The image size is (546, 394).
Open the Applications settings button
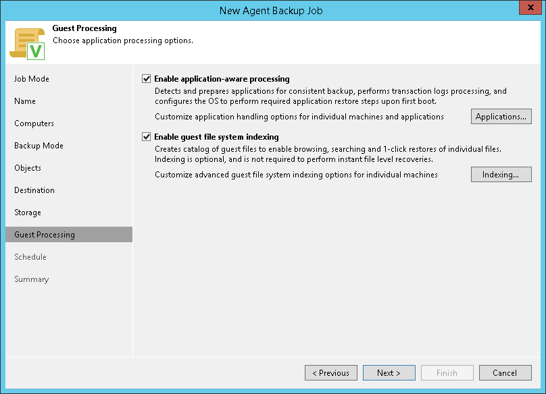[x=501, y=117]
